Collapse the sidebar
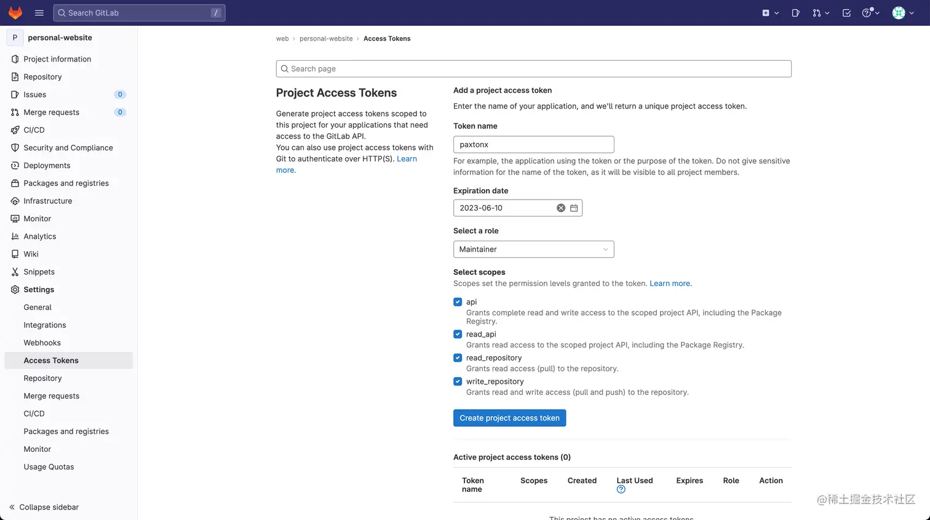Viewport: 930px width, 520px height. pos(44,507)
